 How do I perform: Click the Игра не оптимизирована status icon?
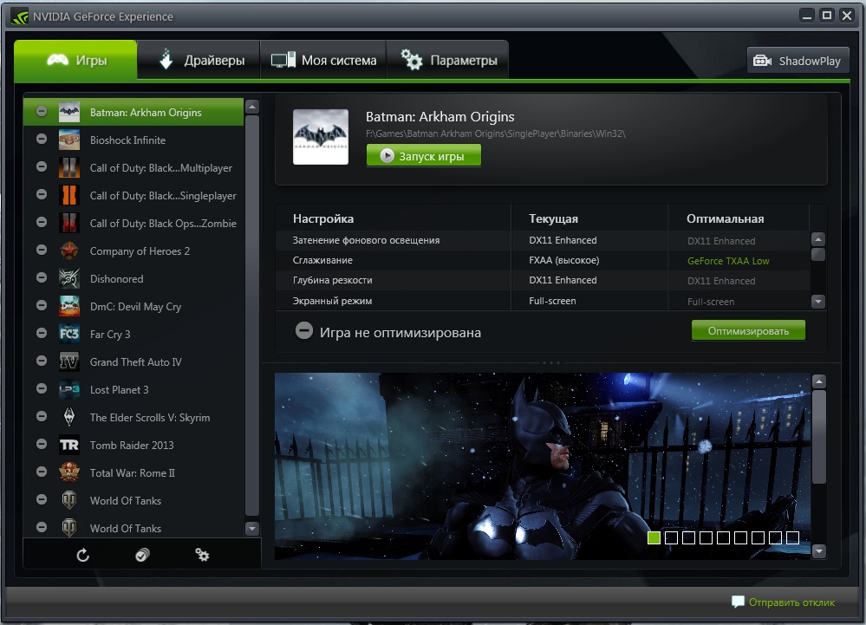point(303,330)
